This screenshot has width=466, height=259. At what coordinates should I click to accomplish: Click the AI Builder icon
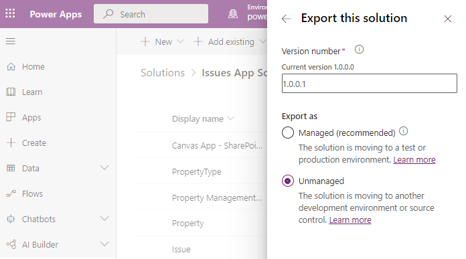(x=11, y=244)
